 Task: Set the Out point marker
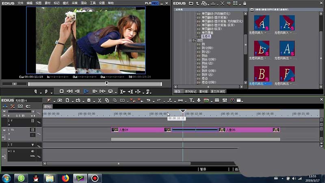[46, 91]
